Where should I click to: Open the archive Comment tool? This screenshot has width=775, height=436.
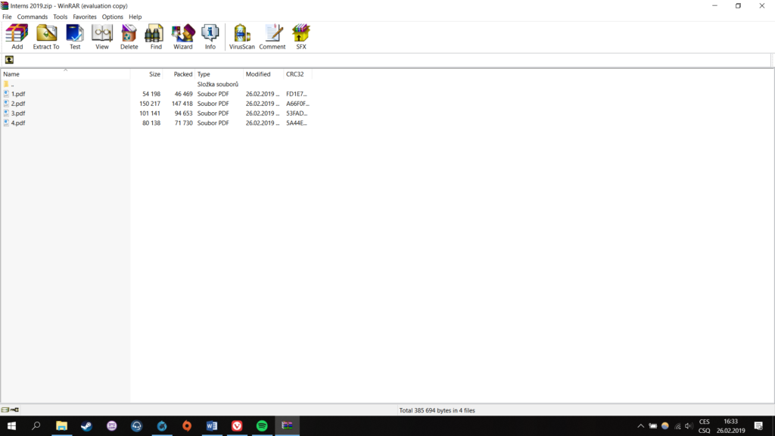pyautogui.click(x=272, y=37)
